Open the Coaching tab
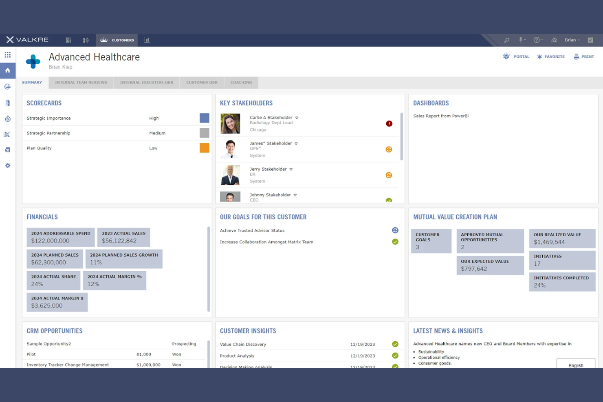The image size is (603, 402). (241, 82)
